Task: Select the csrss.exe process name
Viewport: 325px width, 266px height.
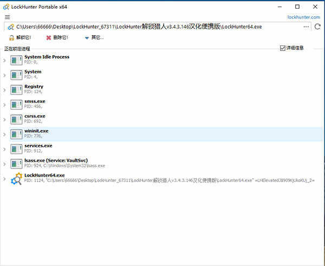Action: click(35, 116)
